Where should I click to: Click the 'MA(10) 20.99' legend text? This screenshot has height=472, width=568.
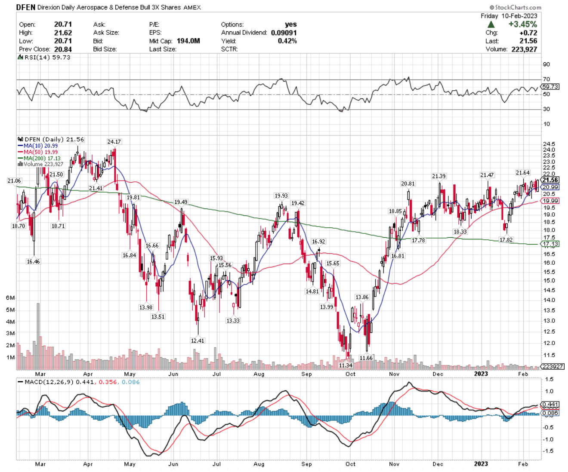[40, 146]
